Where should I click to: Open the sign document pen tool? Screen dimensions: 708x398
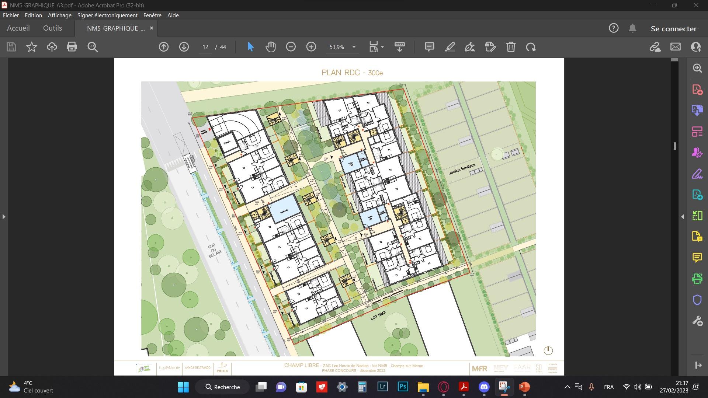click(470, 47)
